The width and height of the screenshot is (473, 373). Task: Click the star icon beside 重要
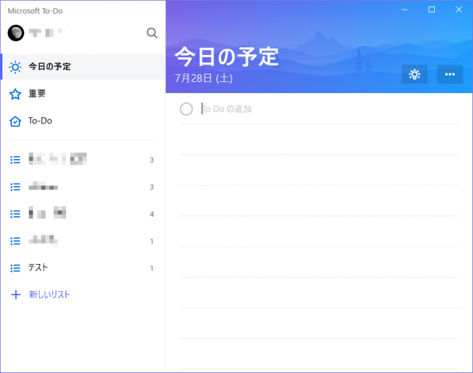(x=15, y=94)
